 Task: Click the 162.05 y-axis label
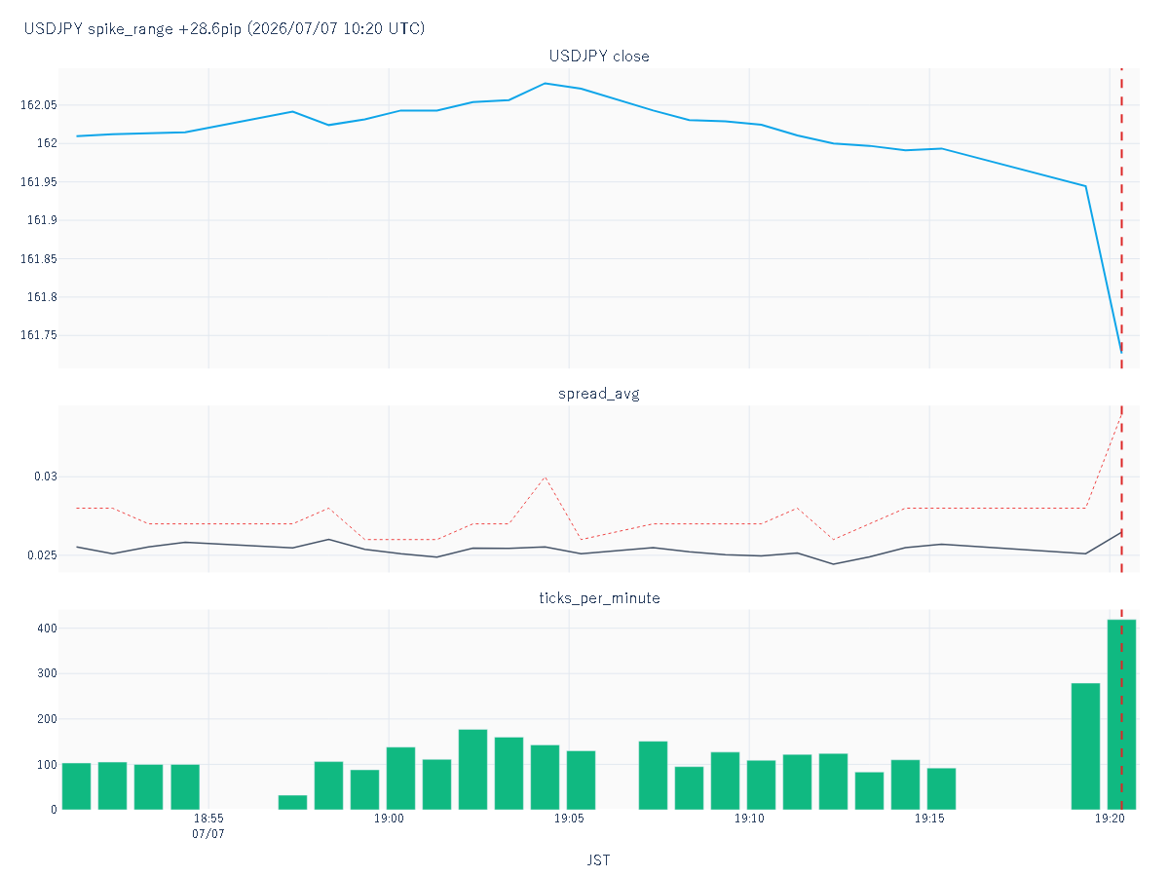39,105
